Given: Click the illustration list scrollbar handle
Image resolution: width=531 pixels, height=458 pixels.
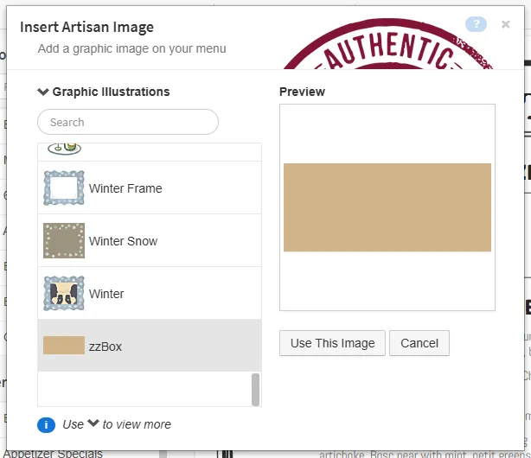Looking at the screenshot, I should [255, 389].
